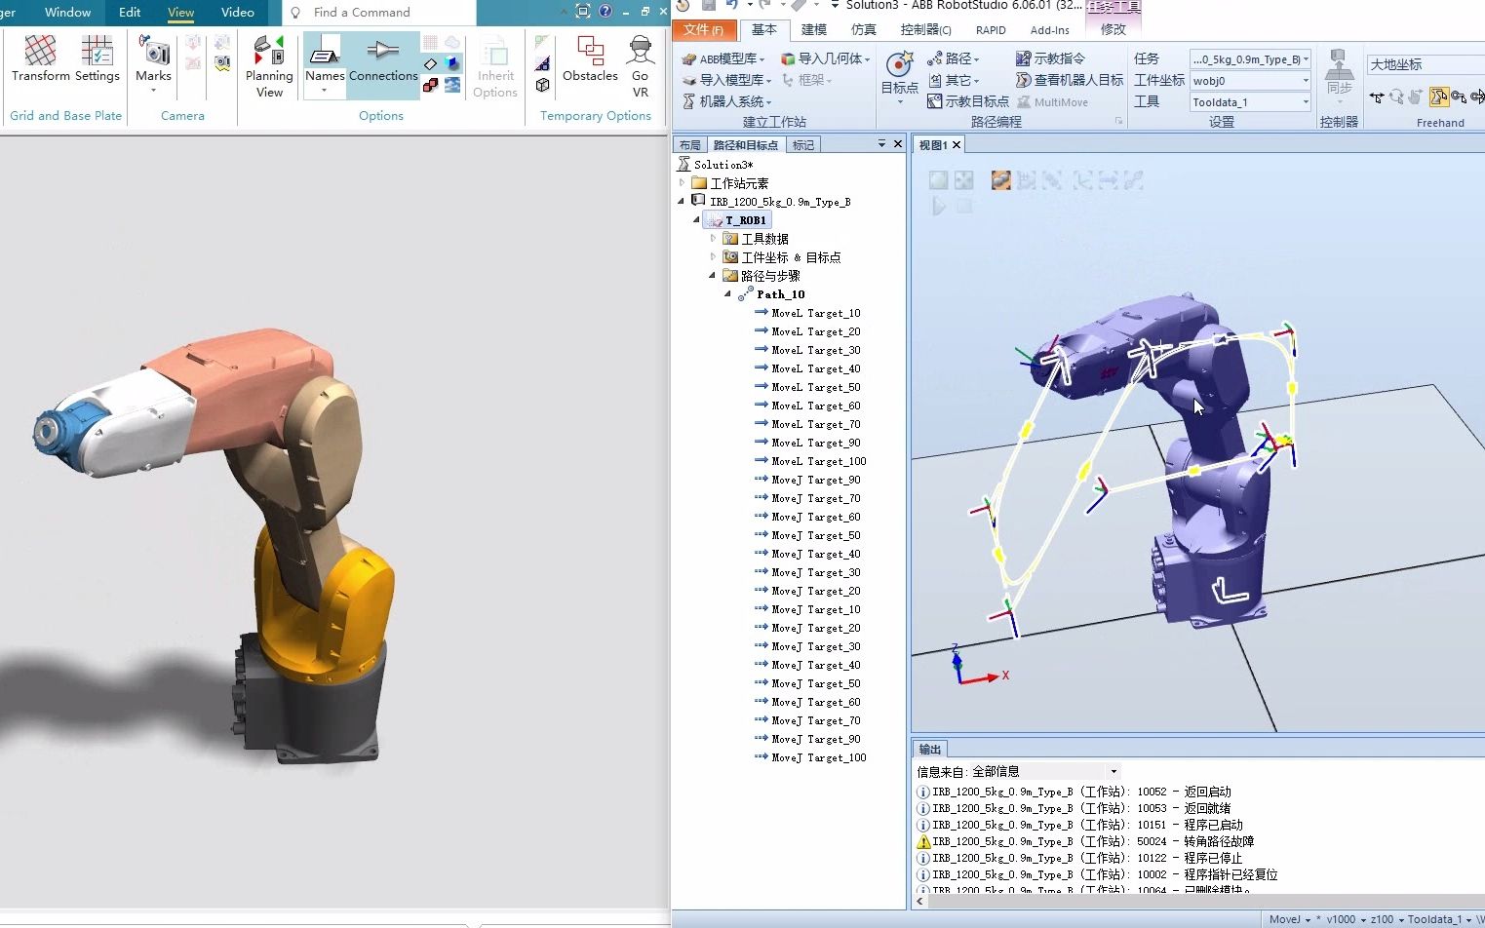Click the help question mark icon
Image resolution: width=1485 pixels, height=928 pixels.
point(606,12)
